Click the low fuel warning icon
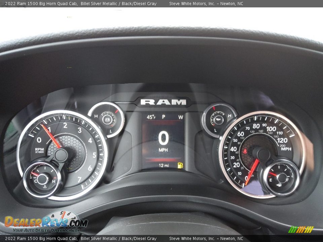The width and height of the screenshot is (323, 242). click(x=180, y=165)
